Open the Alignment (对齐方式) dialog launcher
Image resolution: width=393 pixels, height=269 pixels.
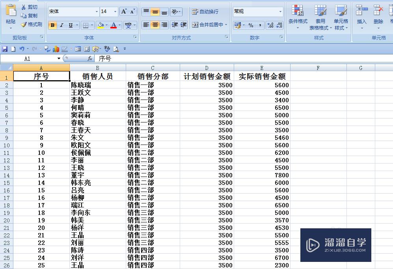227,37
